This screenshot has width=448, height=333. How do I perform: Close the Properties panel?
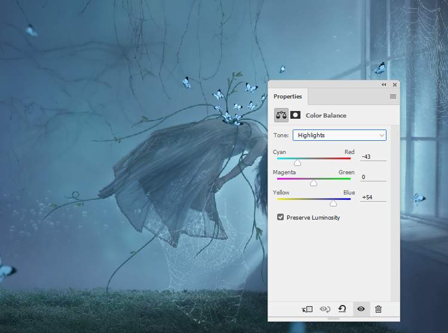coord(394,85)
